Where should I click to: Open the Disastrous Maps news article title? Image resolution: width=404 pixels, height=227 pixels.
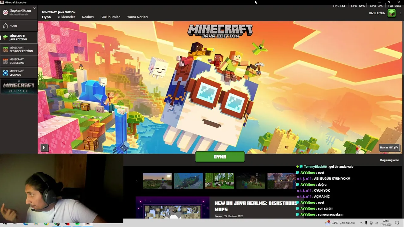[256, 206]
